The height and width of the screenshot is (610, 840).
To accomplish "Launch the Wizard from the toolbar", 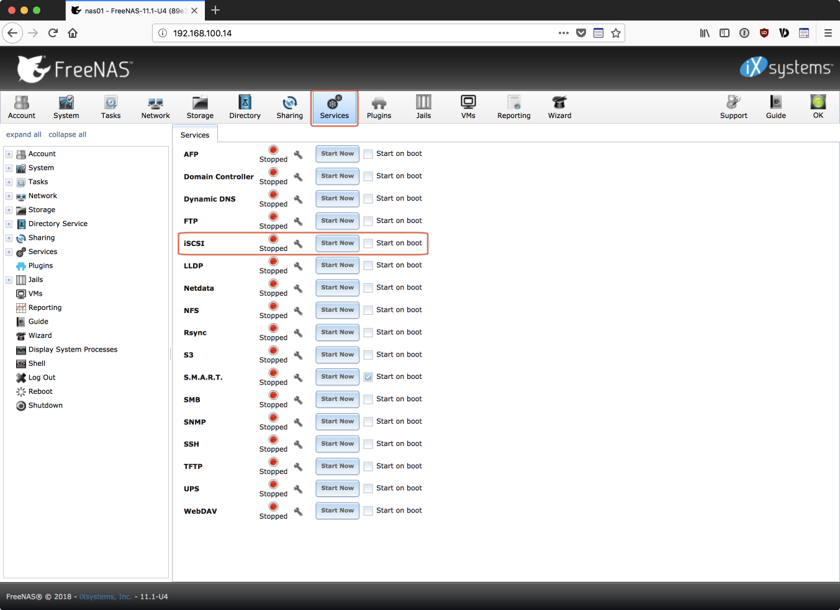I will (x=559, y=107).
